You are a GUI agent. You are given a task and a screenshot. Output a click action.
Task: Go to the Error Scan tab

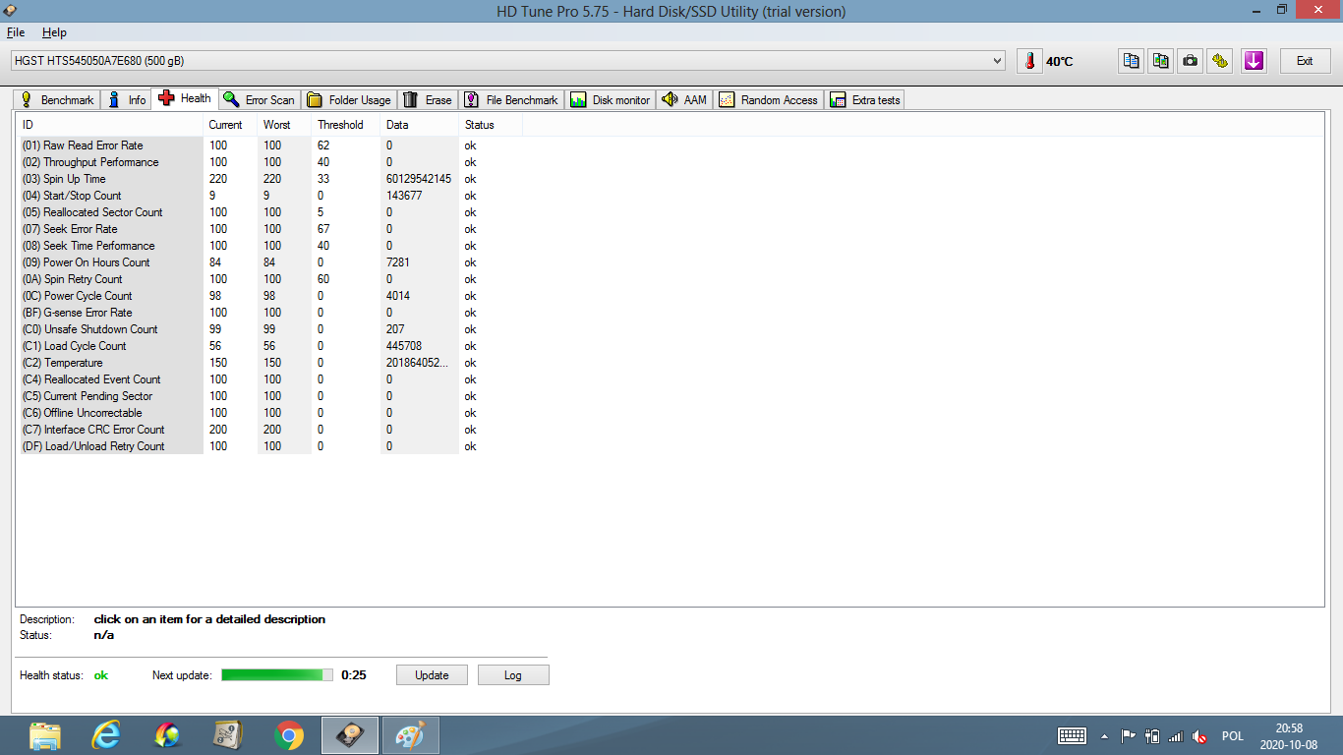click(259, 100)
